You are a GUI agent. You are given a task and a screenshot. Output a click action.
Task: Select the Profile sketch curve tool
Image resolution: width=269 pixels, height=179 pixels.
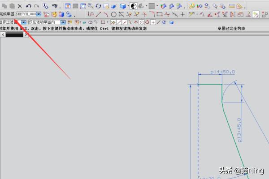coord(91,14)
